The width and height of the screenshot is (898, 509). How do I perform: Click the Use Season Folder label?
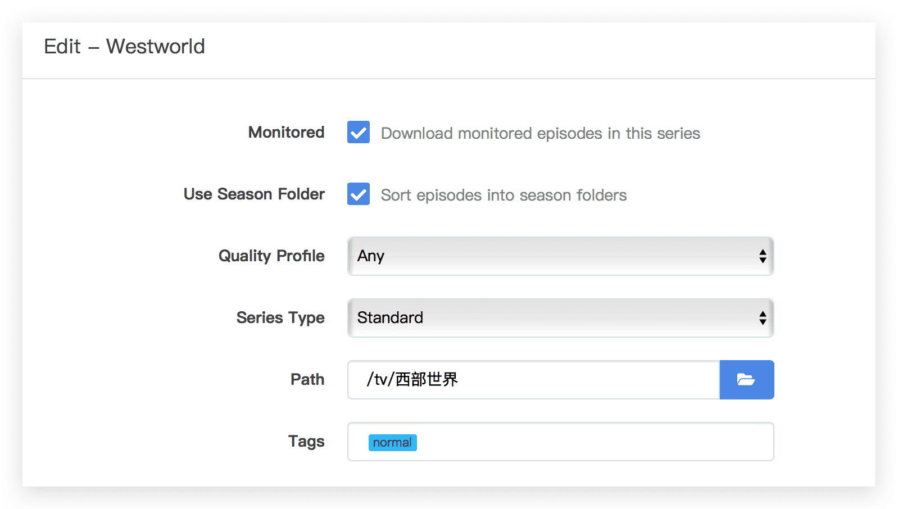click(254, 194)
